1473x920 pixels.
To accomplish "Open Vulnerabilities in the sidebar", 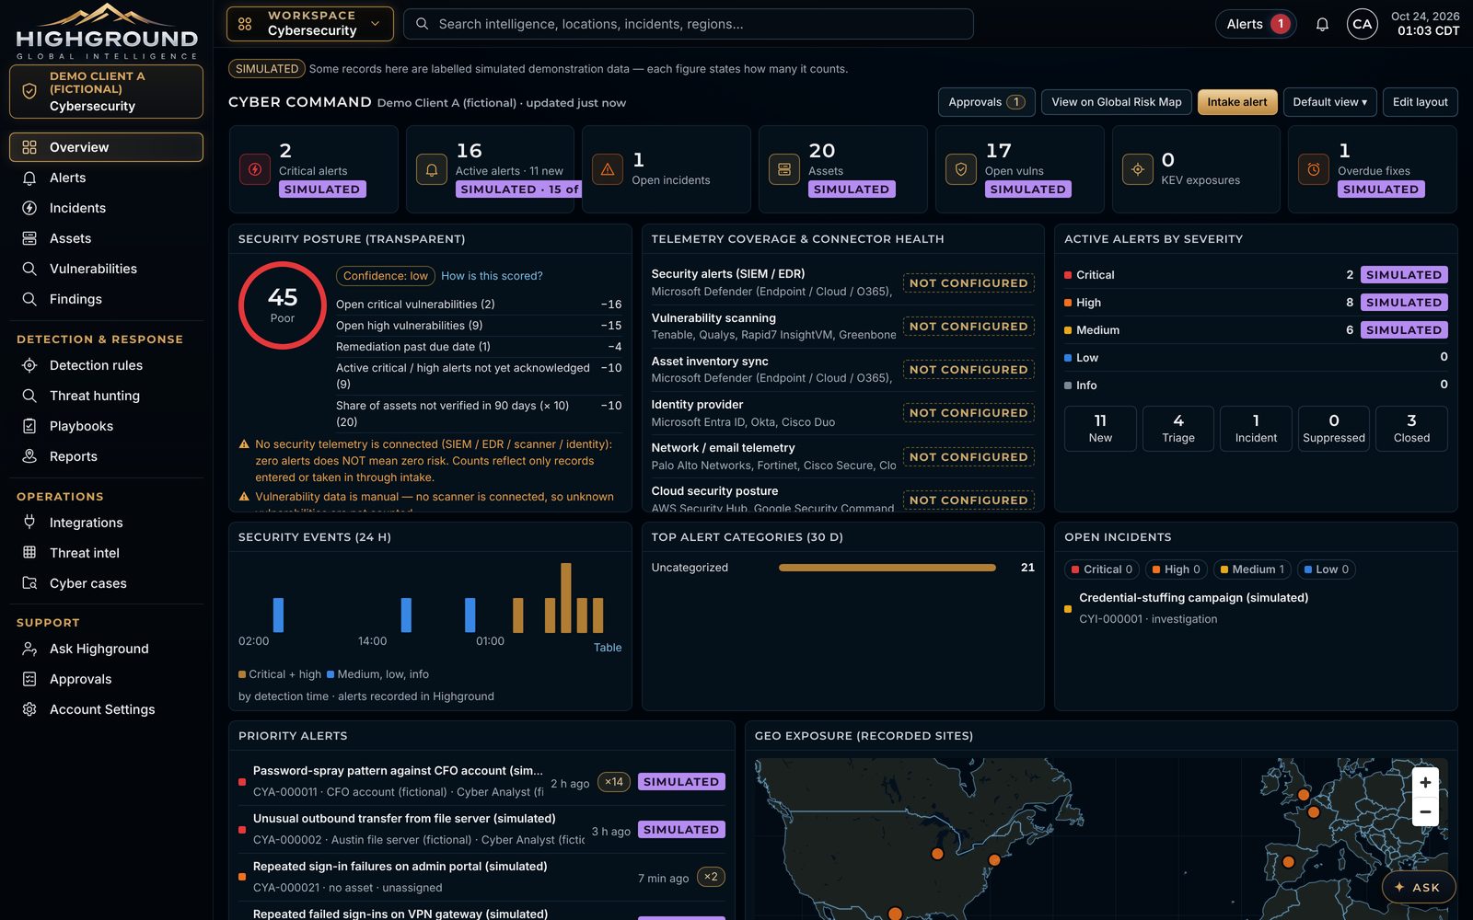I will point(106,269).
